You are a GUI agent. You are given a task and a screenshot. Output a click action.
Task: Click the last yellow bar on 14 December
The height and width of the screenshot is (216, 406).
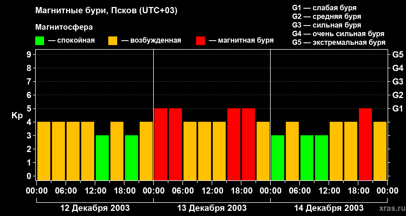click(x=380, y=151)
